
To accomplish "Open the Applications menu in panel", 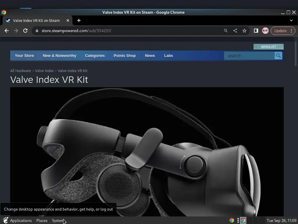I will [21, 220].
